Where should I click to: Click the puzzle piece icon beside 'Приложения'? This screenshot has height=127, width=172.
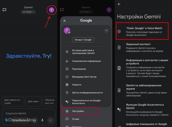[x=67, y=69]
